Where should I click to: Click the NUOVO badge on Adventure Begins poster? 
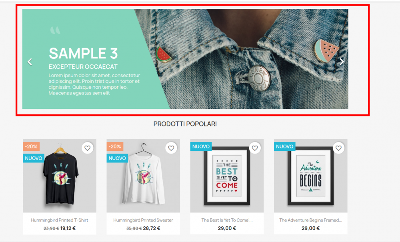click(x=285, y=146)
